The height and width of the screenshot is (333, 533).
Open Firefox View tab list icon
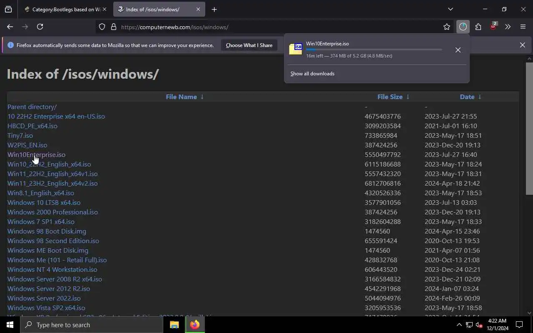coord(8,9)
